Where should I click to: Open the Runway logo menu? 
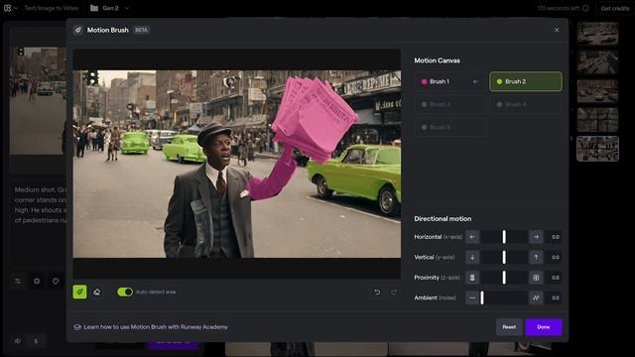(x=11, y=8)
